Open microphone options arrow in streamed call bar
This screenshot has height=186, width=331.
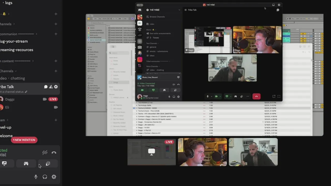point(211,96)
